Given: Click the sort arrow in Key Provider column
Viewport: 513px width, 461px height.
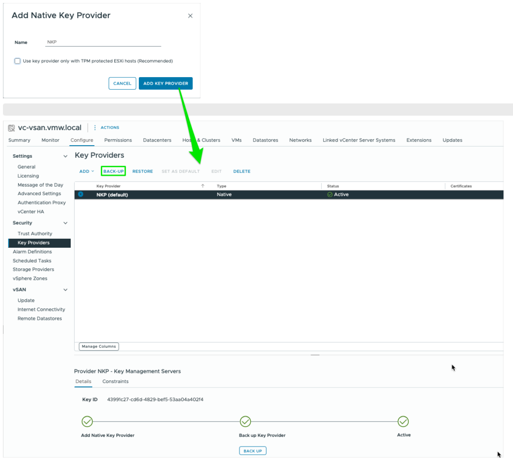Looking at the screenshot, I should (x=203, y=186).
